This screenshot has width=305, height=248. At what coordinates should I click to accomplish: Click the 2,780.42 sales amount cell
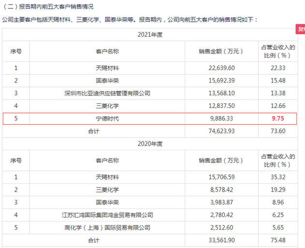point(221,215)
